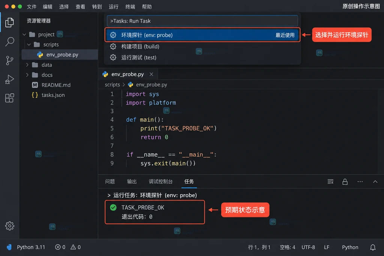Click breadcrumb chevron after scripts

click(x=124, y=85)
